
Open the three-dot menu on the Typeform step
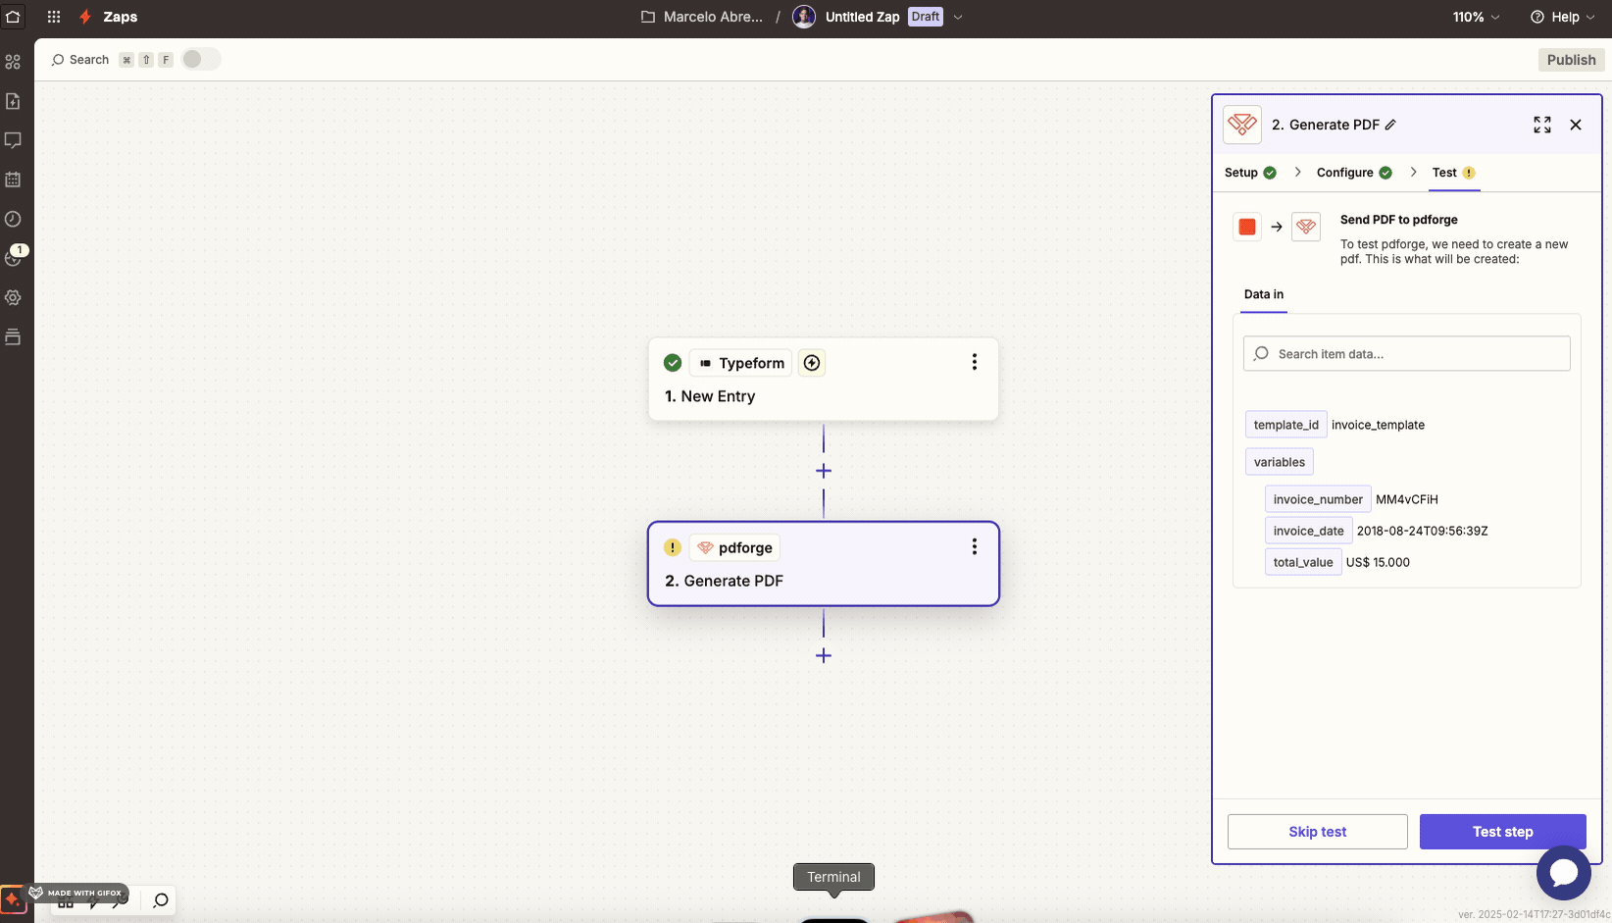(974, 362)
